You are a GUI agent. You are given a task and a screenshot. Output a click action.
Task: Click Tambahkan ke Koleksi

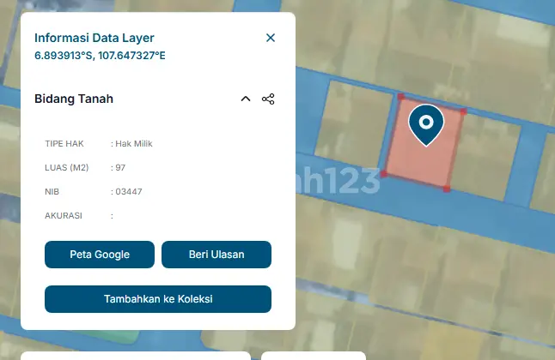tap(158, 299)
